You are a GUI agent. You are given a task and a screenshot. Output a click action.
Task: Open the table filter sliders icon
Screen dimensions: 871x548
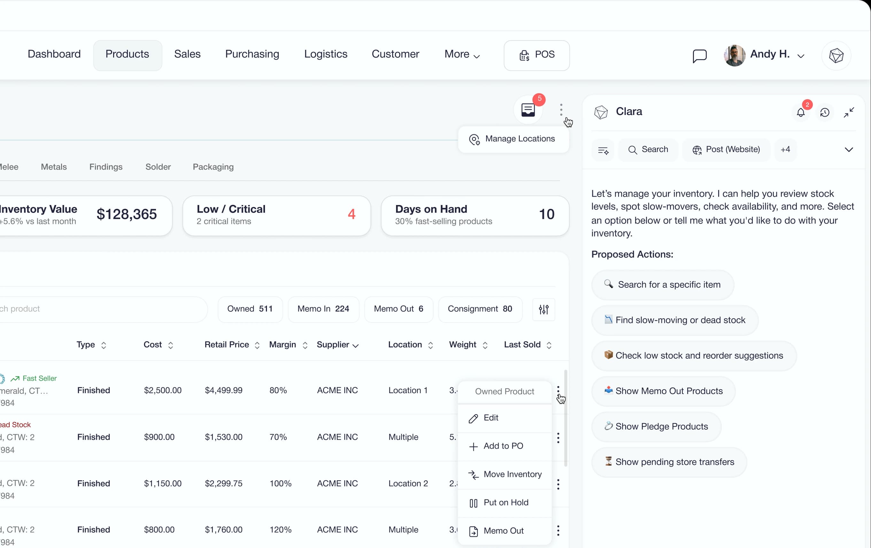click(544, 309)
